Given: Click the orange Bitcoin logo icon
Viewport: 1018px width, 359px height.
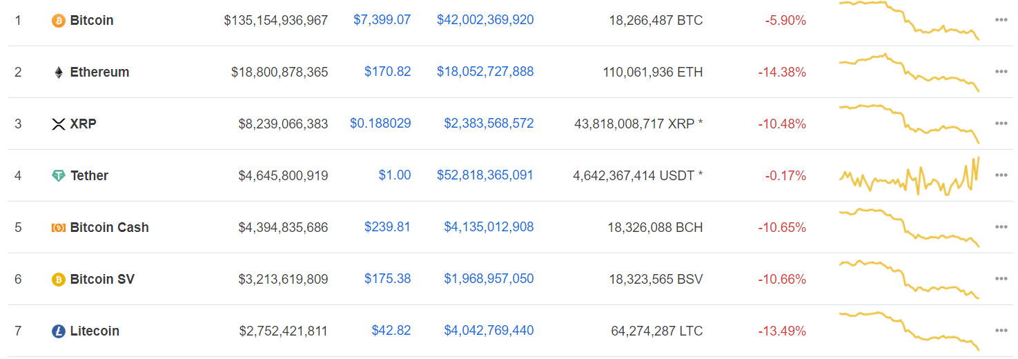Looking at the screenshot, I should tap(59, 21).
